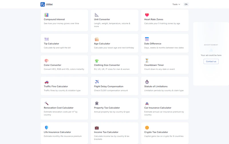Click 'Calculate your 5 training zones by age' text

tap(162, 23)
